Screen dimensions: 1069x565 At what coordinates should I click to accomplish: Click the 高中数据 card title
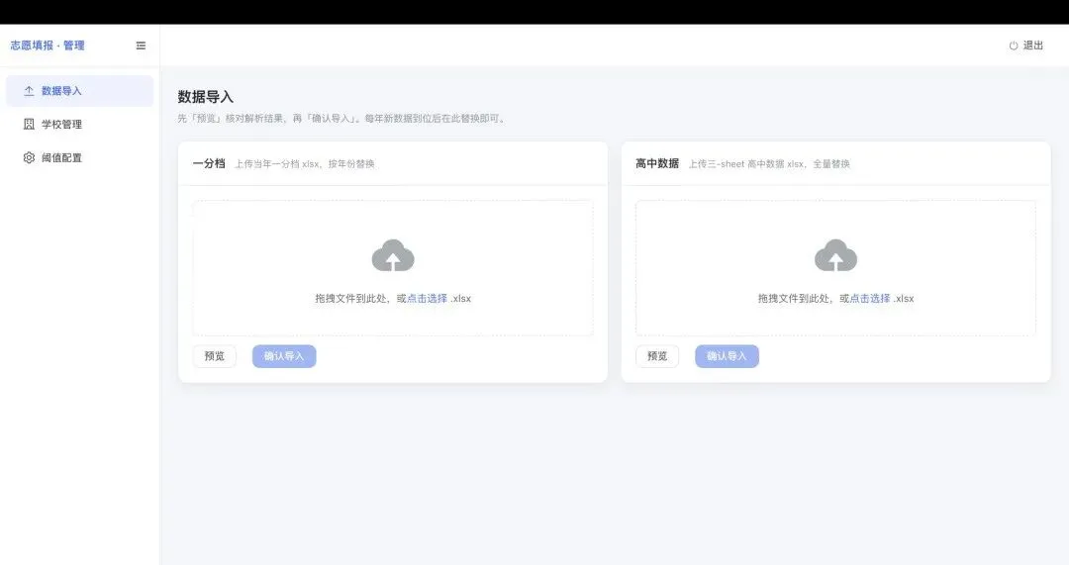[657, 163]
